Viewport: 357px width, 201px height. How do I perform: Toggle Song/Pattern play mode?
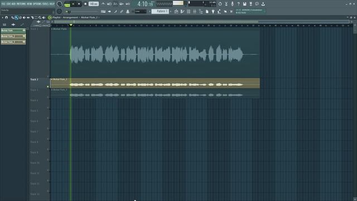point(67,4)
